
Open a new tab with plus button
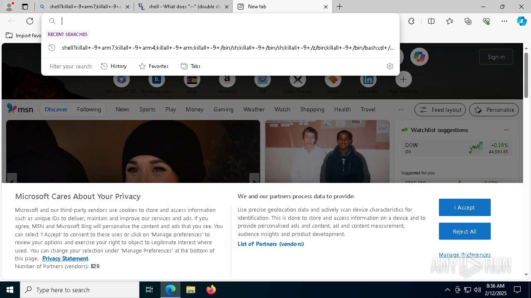pos(339,7)
